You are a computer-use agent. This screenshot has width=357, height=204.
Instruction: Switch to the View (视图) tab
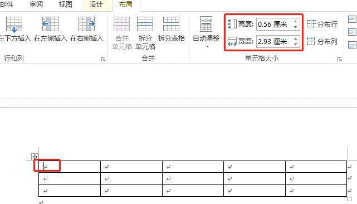[66, 4]
